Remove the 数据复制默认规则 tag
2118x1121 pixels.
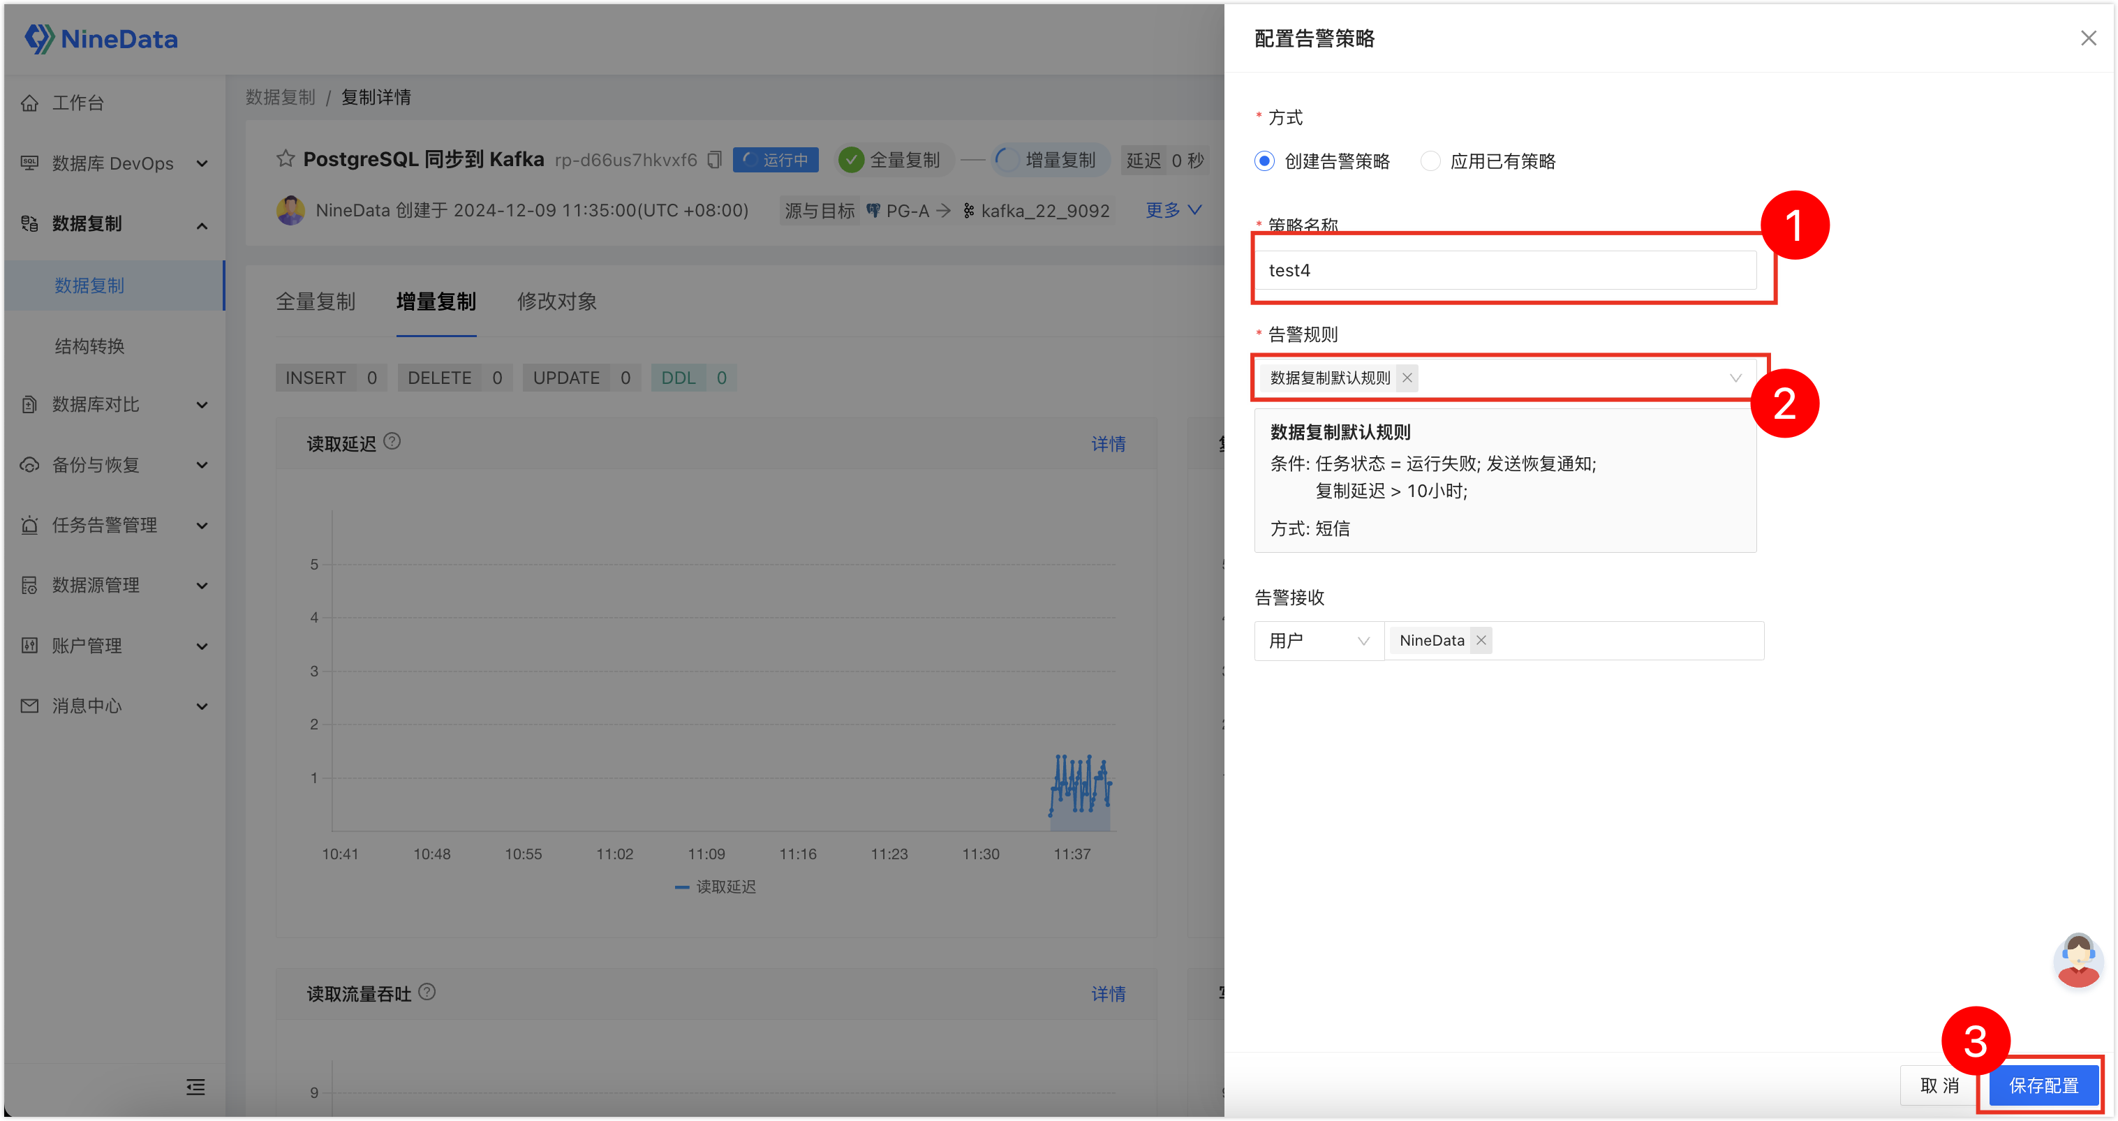tap(1407, 377)
